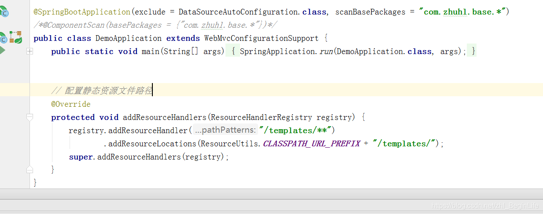Expand the folded opening brace after main(String[] args)
543x214 pixels.
pos(233,51)
